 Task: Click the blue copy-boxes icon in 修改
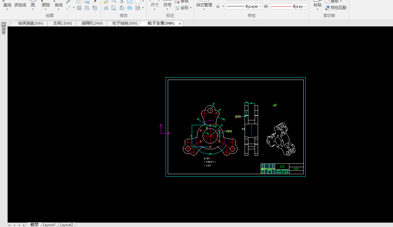click(130, 8)
